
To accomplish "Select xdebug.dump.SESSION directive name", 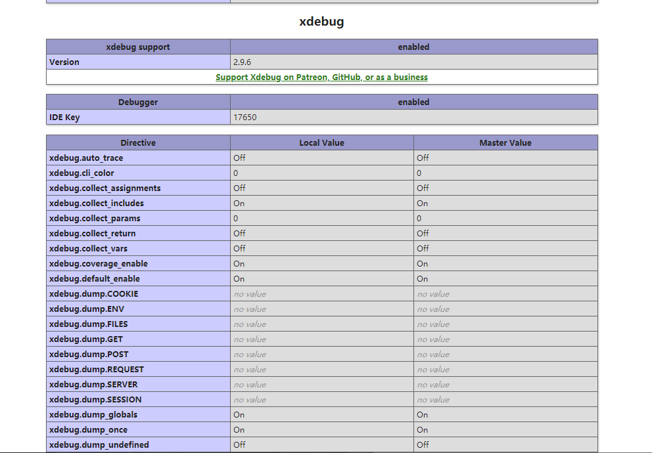I will (x=95, y=400).
